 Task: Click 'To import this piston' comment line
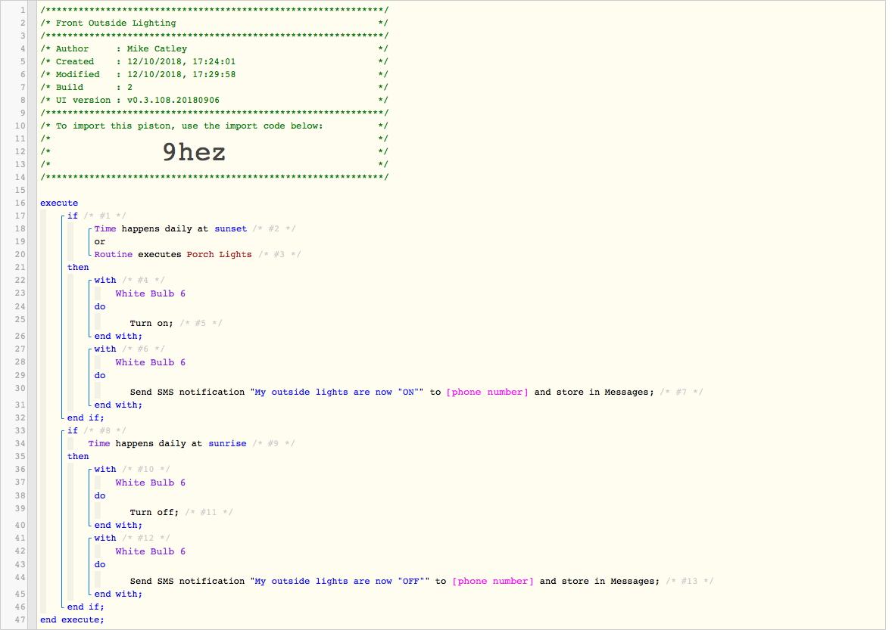tap(214, 126)
